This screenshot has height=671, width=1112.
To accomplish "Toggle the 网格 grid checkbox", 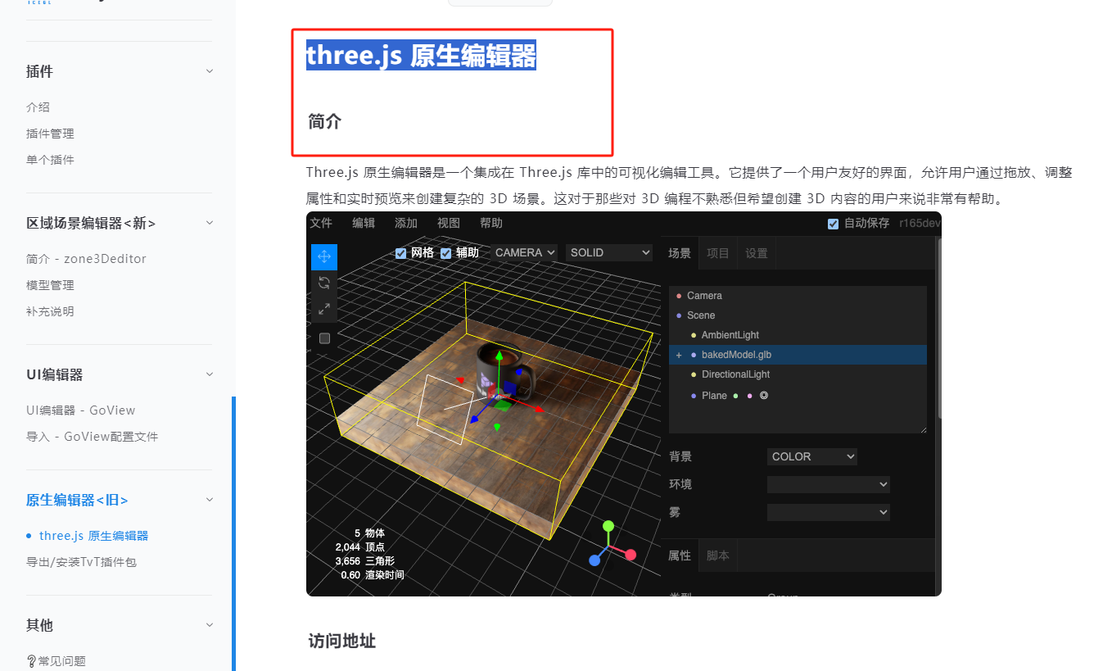I will coord(401,253).
